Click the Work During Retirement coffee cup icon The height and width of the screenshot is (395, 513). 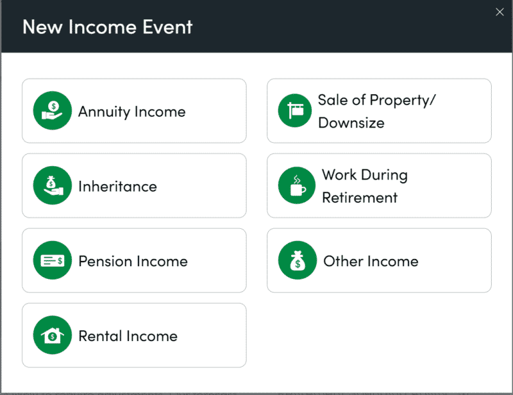(296, 186)
